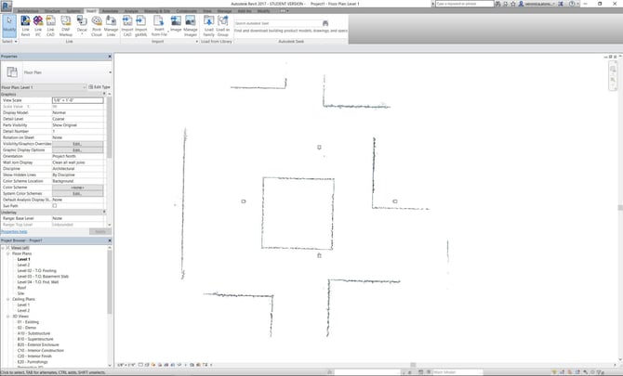Open Level 2 floor plan in browser
This screenshot has height=376, width=623.
tap(23, 265)
